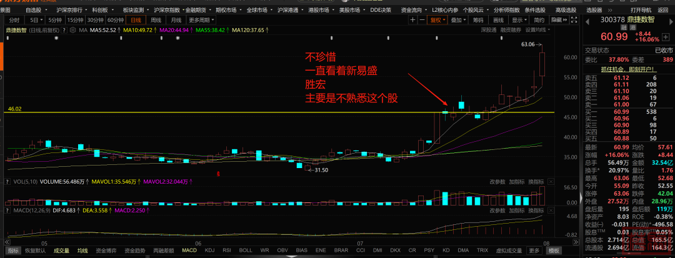Switch to 周线 weekly period
675x258 pixels.
pos(156,20)
